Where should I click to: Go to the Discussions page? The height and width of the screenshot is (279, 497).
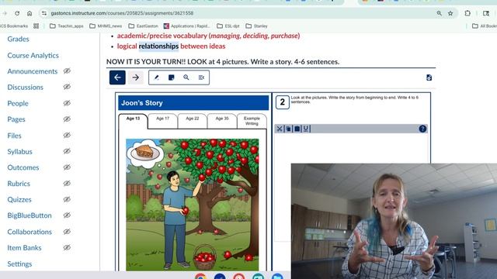[x=25, y=87]
